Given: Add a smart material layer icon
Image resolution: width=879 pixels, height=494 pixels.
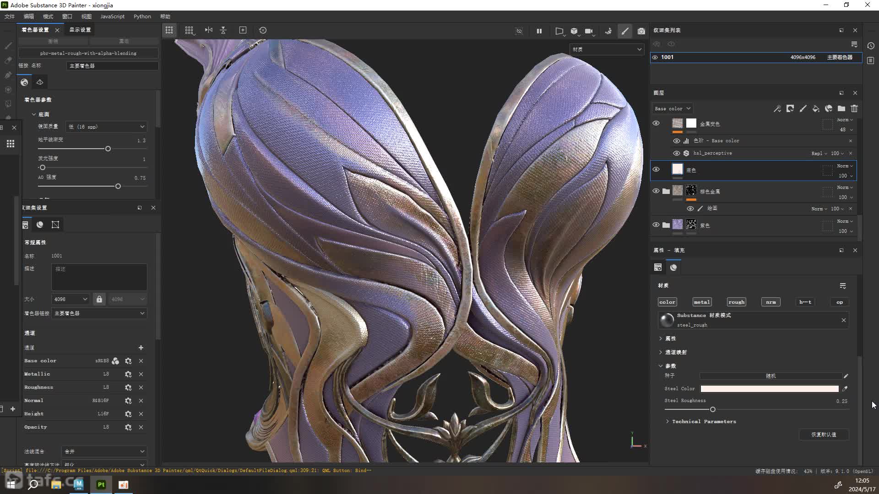Looking at the screenshot, I should [x=829, y=109].
